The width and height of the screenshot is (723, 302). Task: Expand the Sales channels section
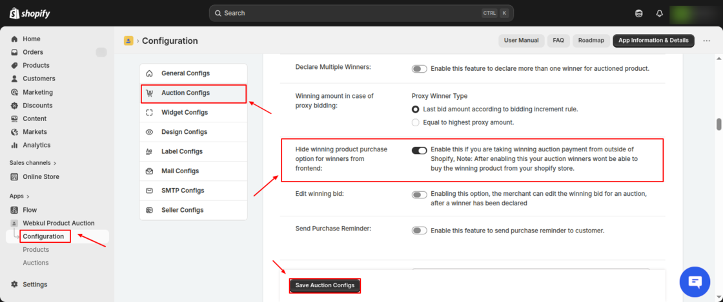[x=33, y=163]
